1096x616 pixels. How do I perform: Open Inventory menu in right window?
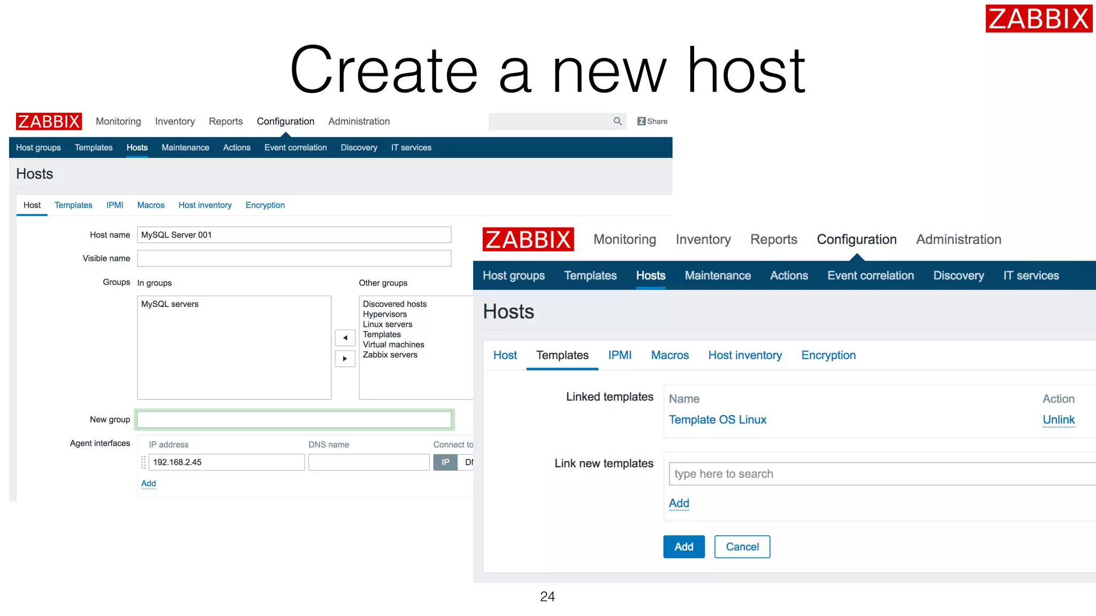[703, 240]
